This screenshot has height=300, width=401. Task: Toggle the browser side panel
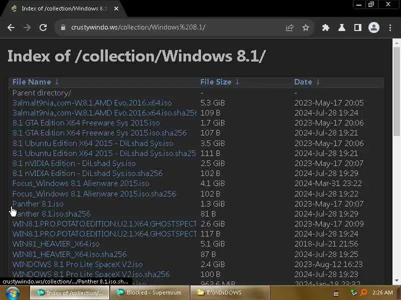coord(358,27)
